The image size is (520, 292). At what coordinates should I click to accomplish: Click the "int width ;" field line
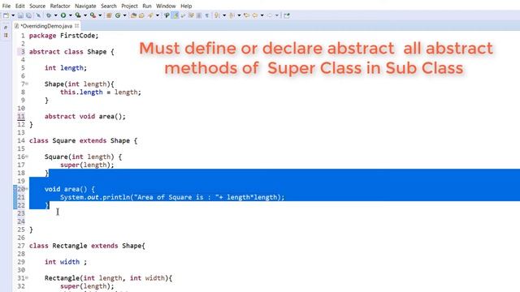coord(66,262)
